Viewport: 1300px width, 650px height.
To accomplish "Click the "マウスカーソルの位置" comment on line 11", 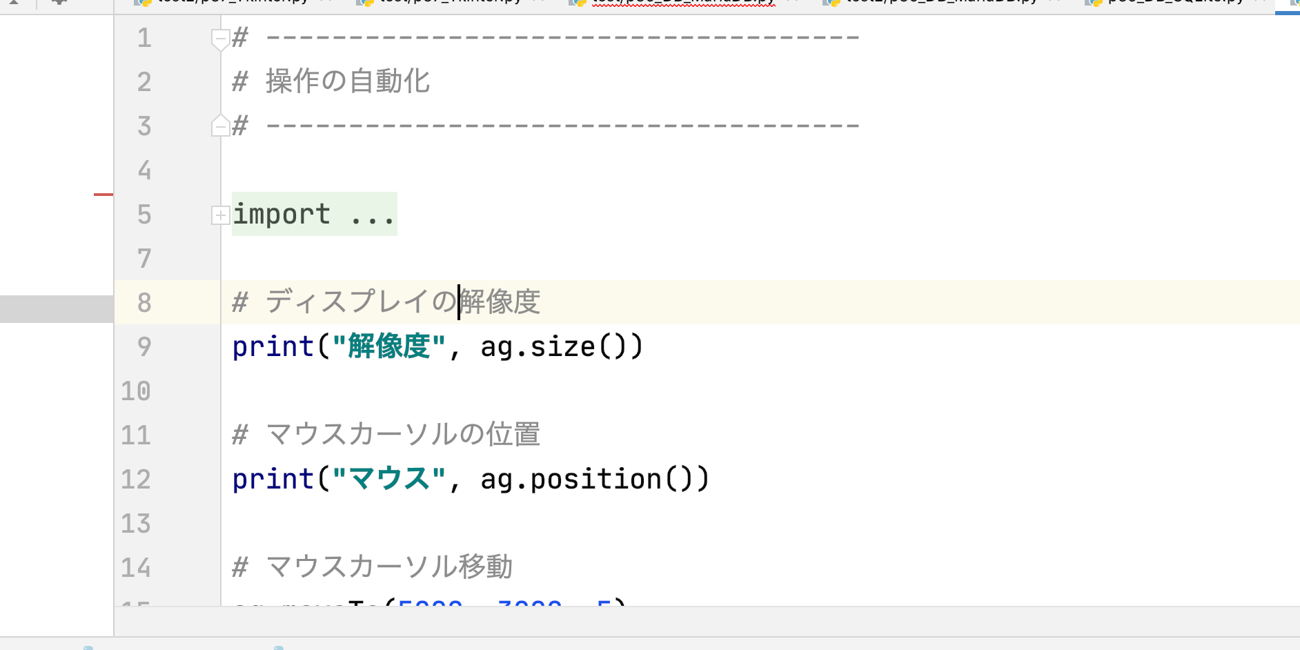I will pos(403,435).
